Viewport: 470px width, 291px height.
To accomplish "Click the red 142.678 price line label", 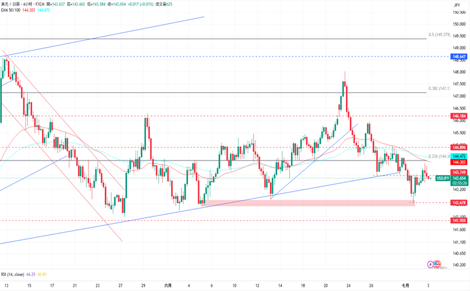I will coord(459,203).
